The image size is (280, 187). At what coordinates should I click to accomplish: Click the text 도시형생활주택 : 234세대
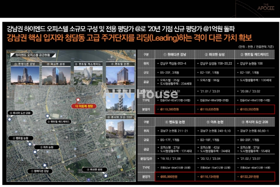point(176,84)
